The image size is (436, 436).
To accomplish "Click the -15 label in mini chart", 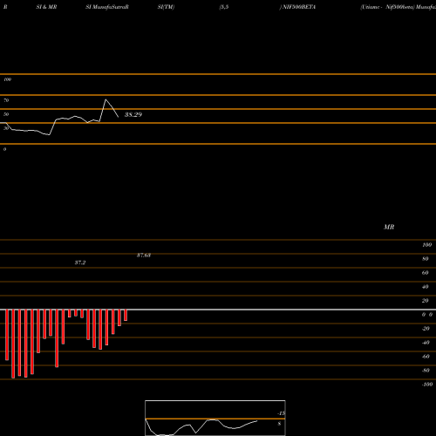I will (x=282, y=413).
